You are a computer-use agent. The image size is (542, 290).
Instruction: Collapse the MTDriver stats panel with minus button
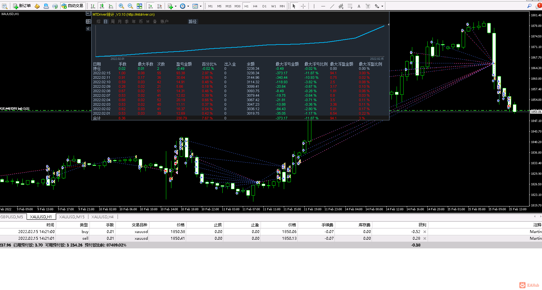coord(88,14)
